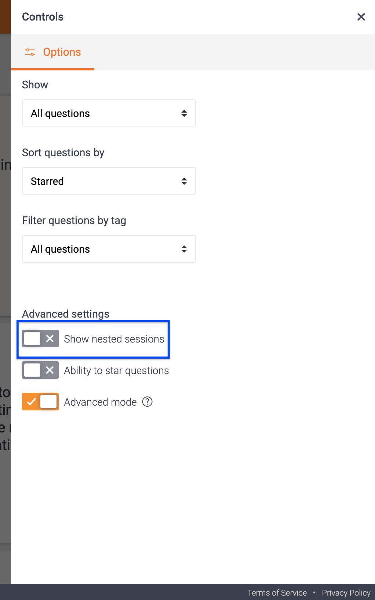Click the Advanced mode label text
Viewport: 375px width, 600px height.
[x=100, y=402]
